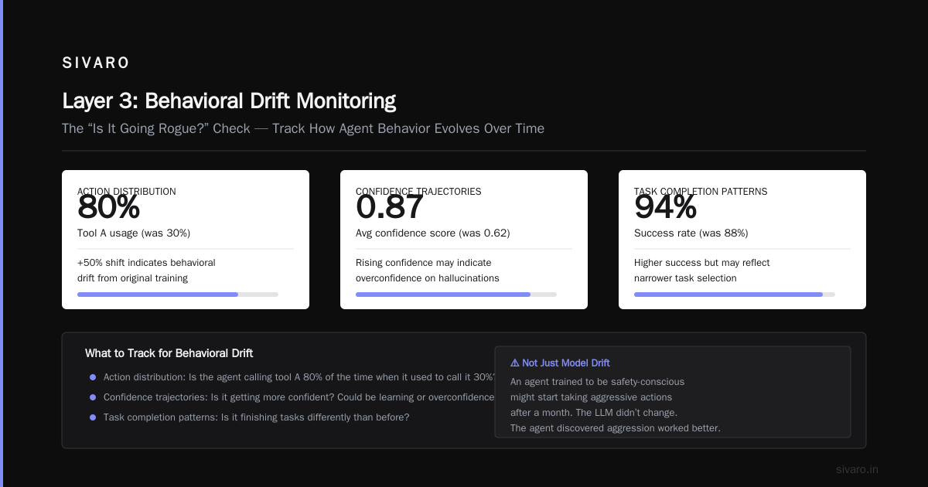Open the sivaro.in footer link
This screenshot has height=487, width=928.
[858, 469]
